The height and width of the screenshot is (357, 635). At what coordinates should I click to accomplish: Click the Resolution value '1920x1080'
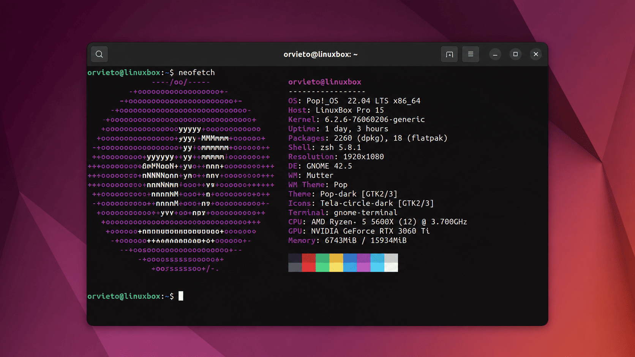tap(363, 157)
